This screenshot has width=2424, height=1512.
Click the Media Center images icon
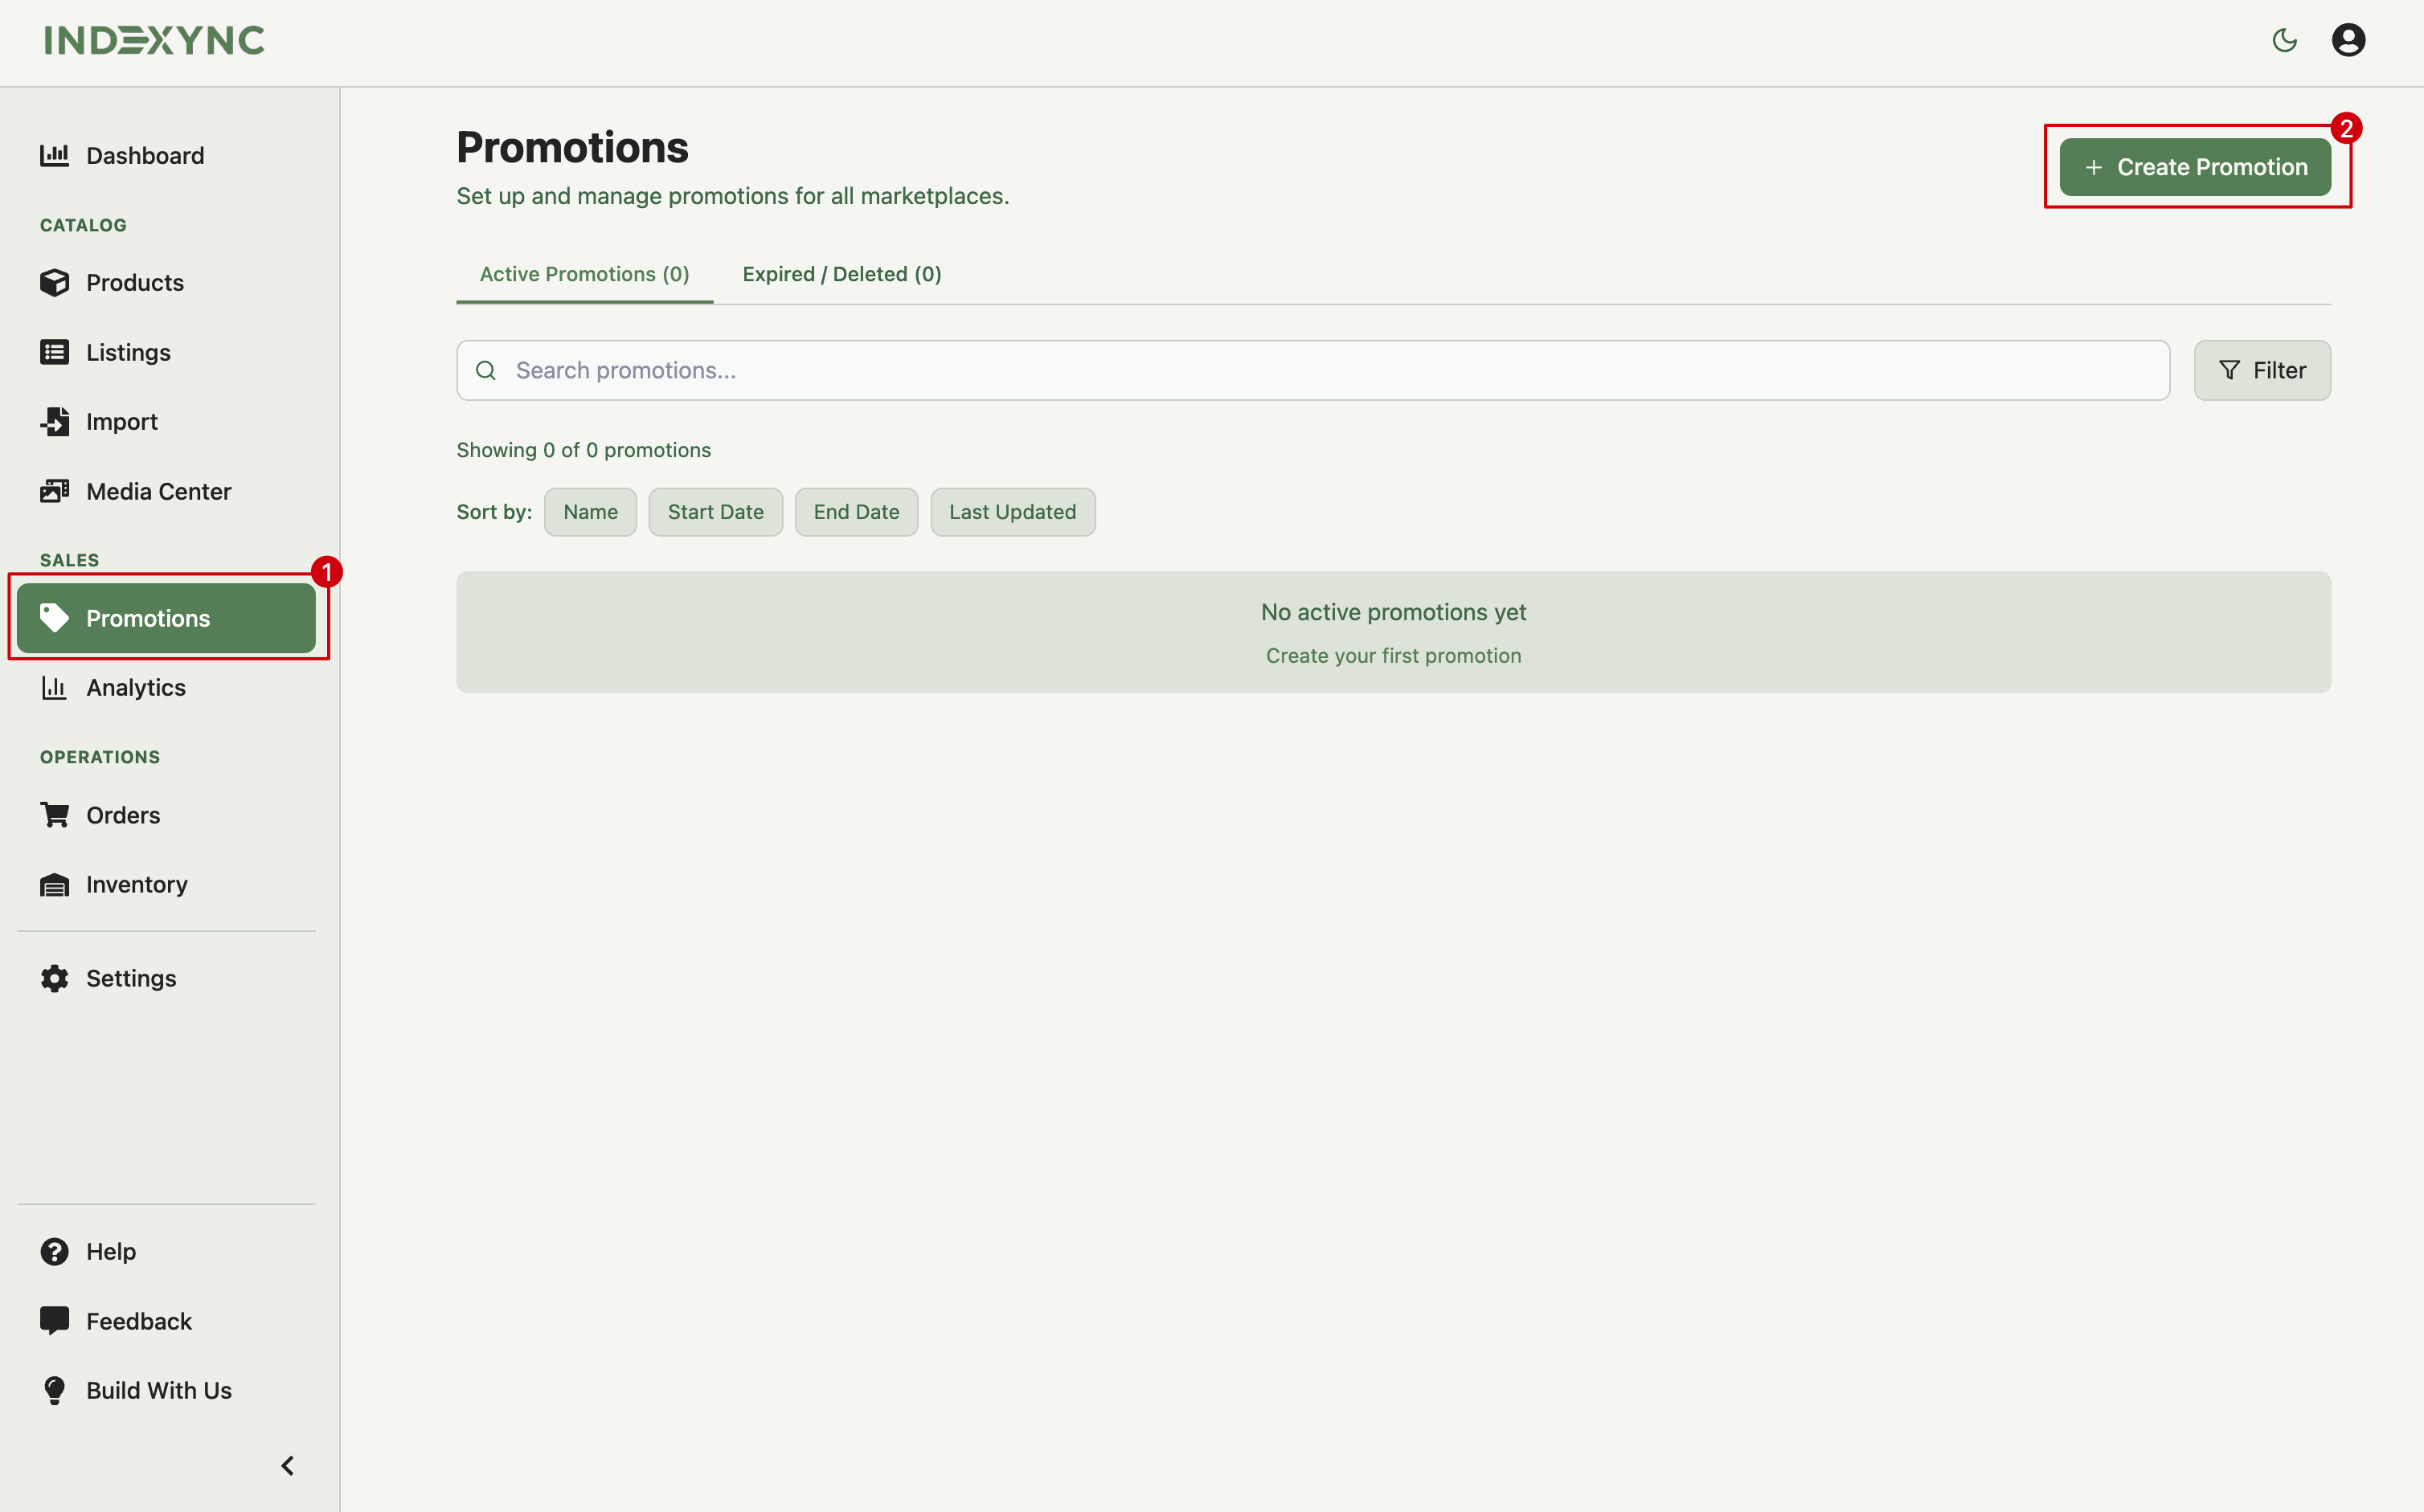[54, 491]
